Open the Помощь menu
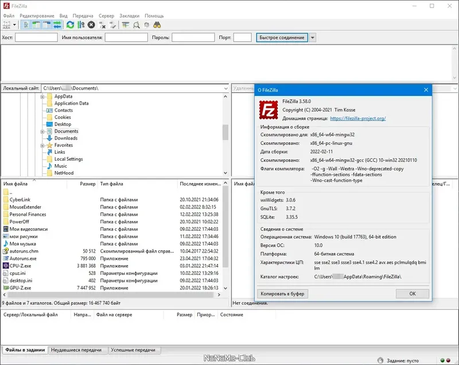The width and height of the screenshot is (459, 365). (x=154, y=16)
